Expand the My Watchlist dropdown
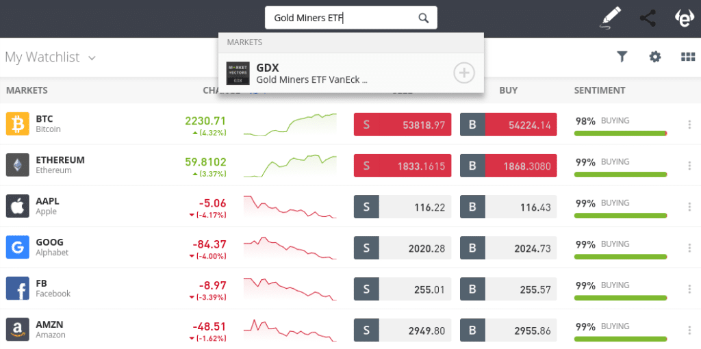701x349 pixels. click(x=92, y=58)
